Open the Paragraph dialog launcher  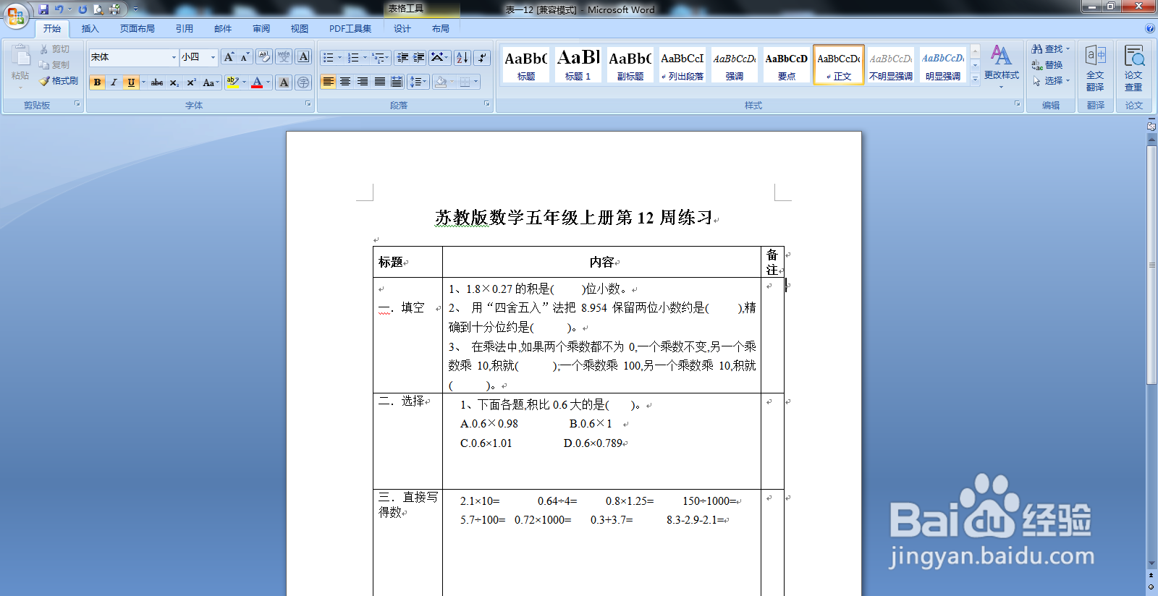(x=487, y=104)
